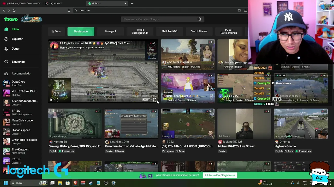Click Iniciar sesión / Registrarse button

[220, 175]
